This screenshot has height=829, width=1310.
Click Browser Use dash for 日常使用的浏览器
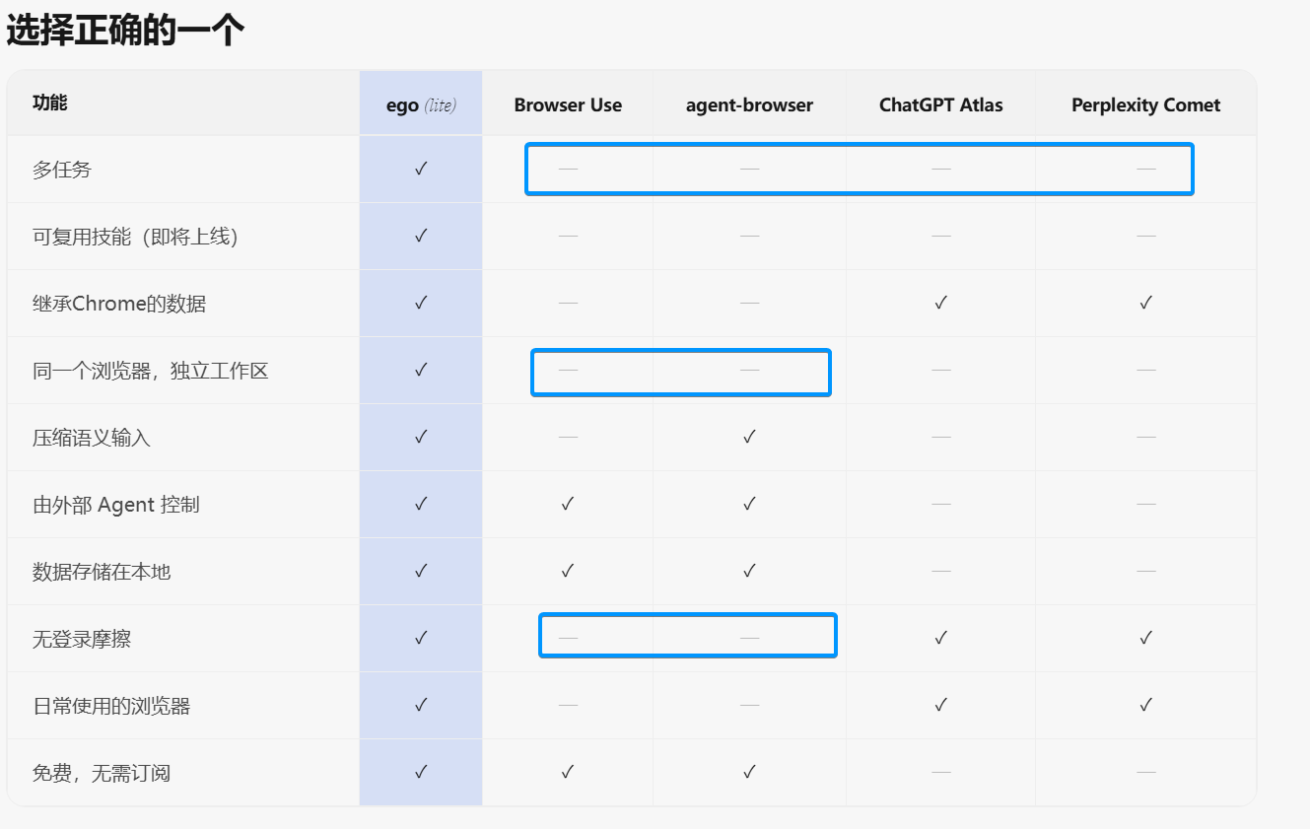coord(568,706)
